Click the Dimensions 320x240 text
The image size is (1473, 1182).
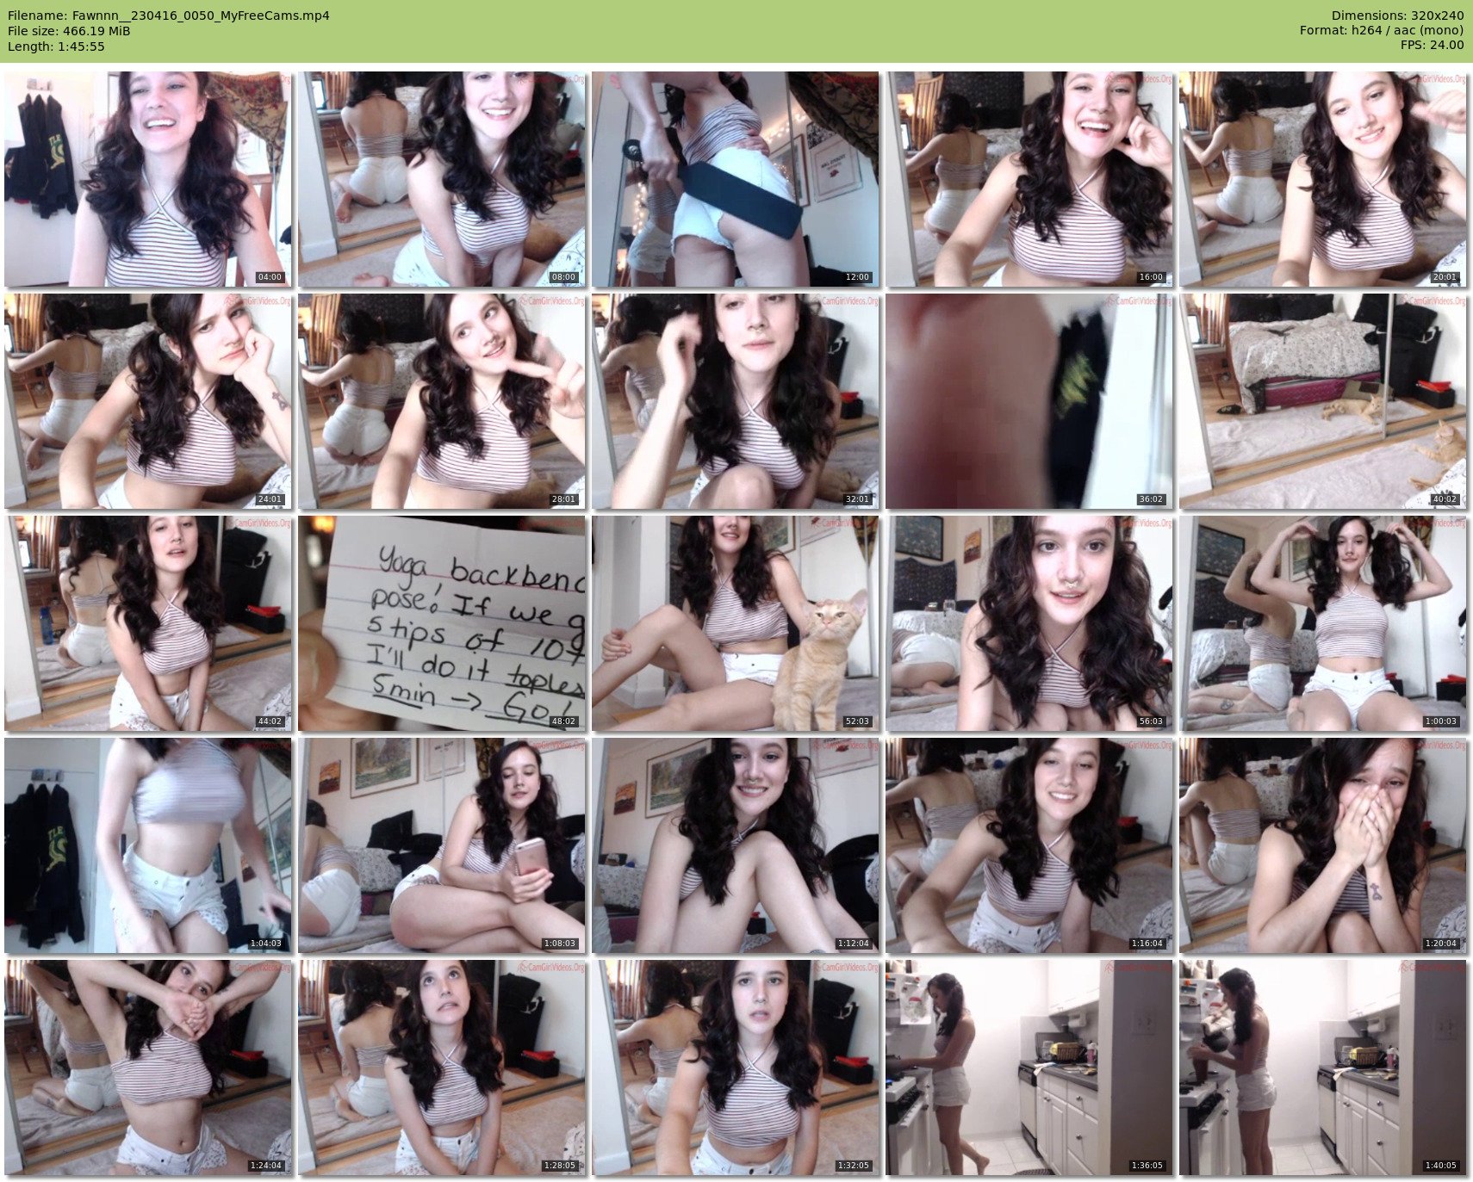point(1397,15)
